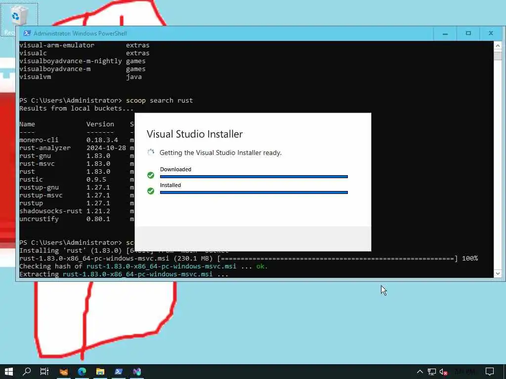Click the 'Visual Studio Installer' heading

[x=195, y=134]
